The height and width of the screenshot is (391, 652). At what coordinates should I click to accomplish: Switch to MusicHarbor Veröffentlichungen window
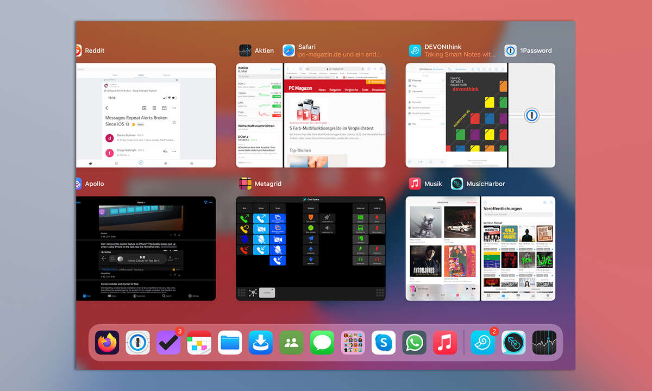coord(518,248)
